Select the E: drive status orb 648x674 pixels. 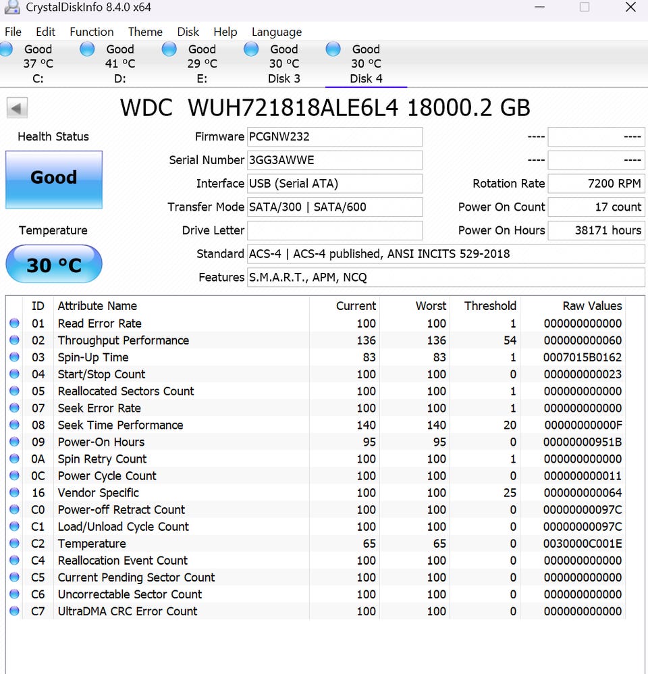coord(169,49)
